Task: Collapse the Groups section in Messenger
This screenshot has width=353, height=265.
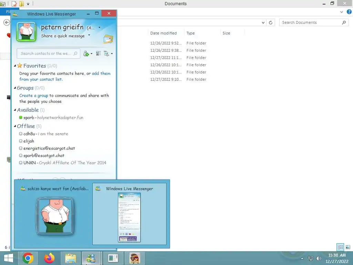Action: 15,88
